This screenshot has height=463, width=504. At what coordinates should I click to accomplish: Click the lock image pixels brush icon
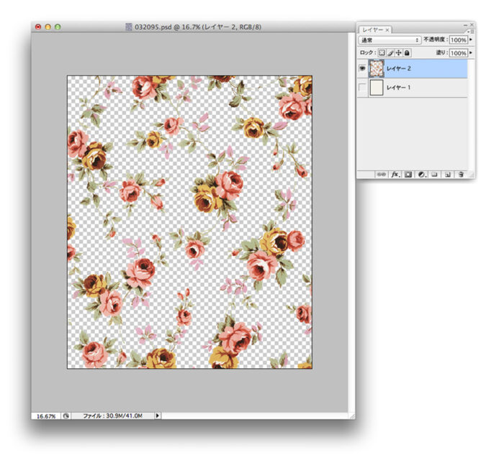click(x=390, y=53)
